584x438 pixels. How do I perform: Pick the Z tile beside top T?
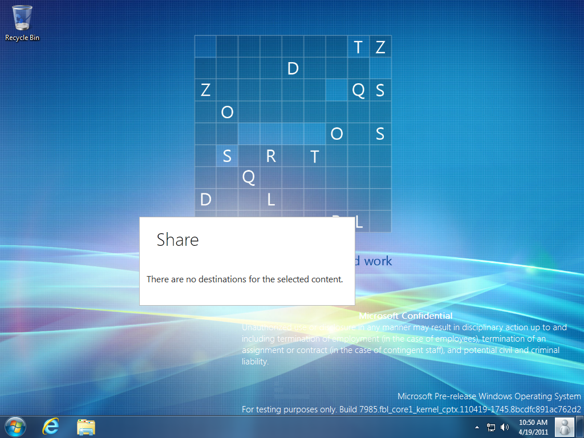[380, 47]
